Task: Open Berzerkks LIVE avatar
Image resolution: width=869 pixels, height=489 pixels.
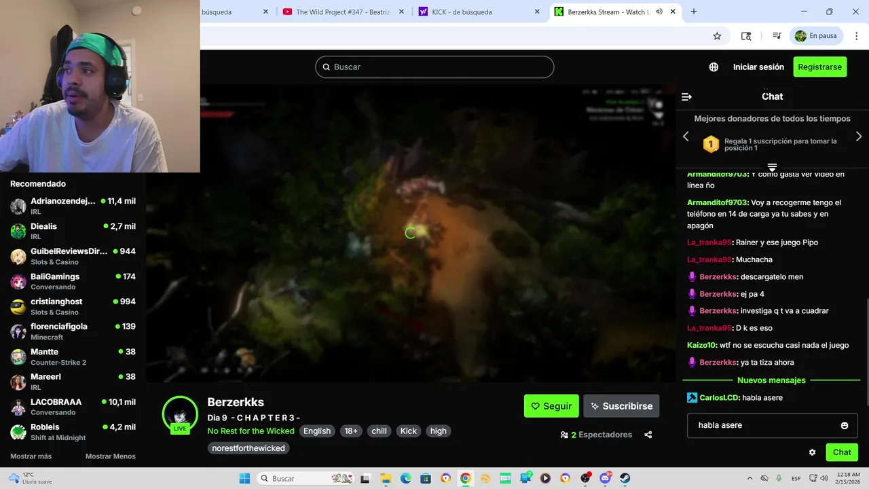Action: point(180,414)
